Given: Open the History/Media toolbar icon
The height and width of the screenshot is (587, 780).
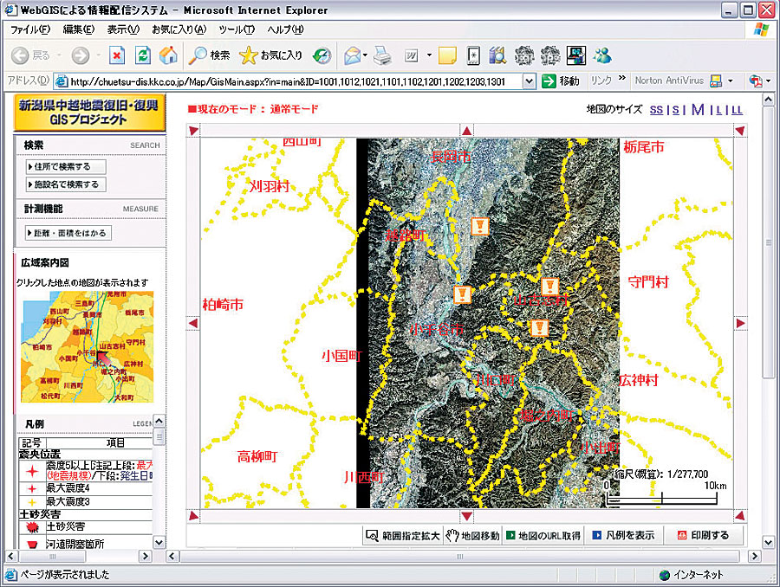Looking at the screenshot, I should (322, 55).
